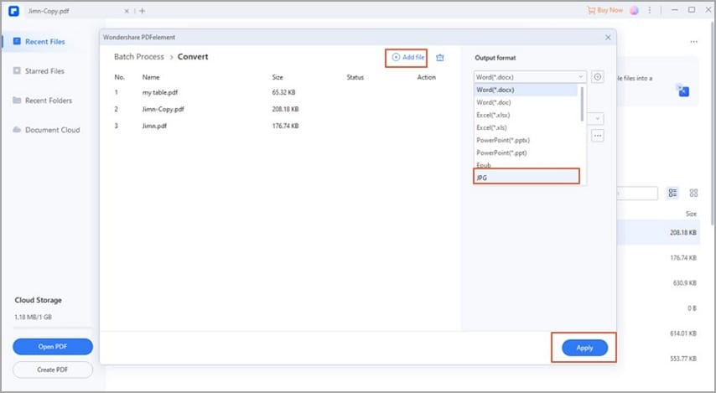This screenshot has width=716, height=393.
Task: Open format settings gear beside dropdown
Action: coord(597,77)
